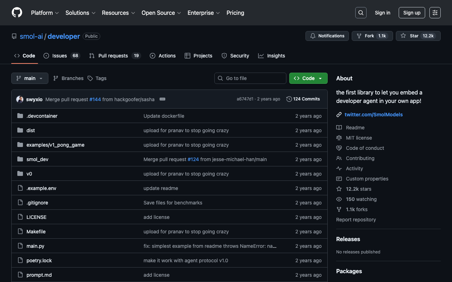Image resolution: width=452 pixels, height=282 pixels.
Task: Click the Sign up button
Action: click(412, 13)
